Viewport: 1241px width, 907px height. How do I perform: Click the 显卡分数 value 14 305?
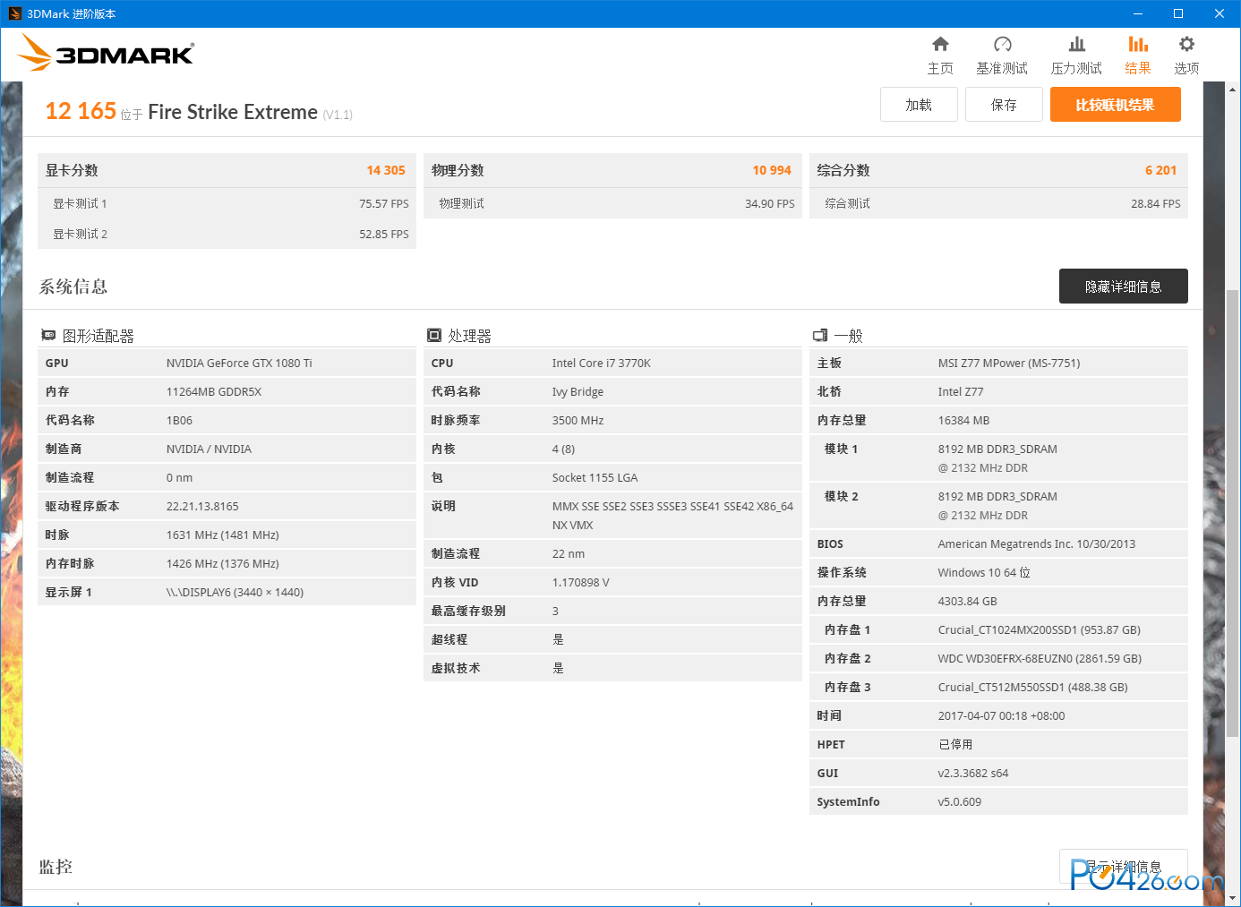click(x=386, y=170)
